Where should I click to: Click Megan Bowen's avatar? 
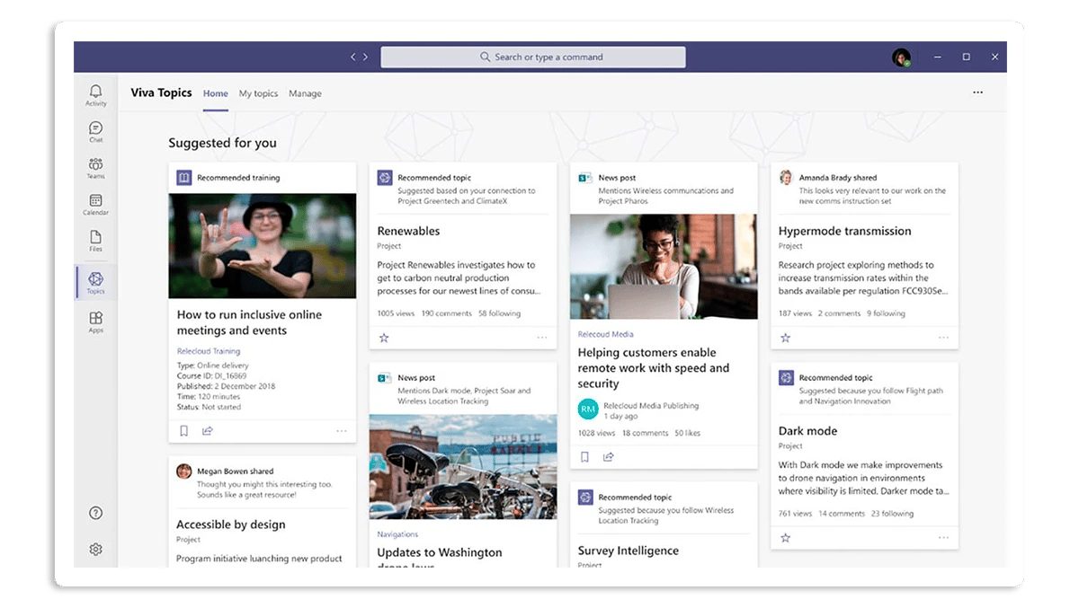[183, 471]
